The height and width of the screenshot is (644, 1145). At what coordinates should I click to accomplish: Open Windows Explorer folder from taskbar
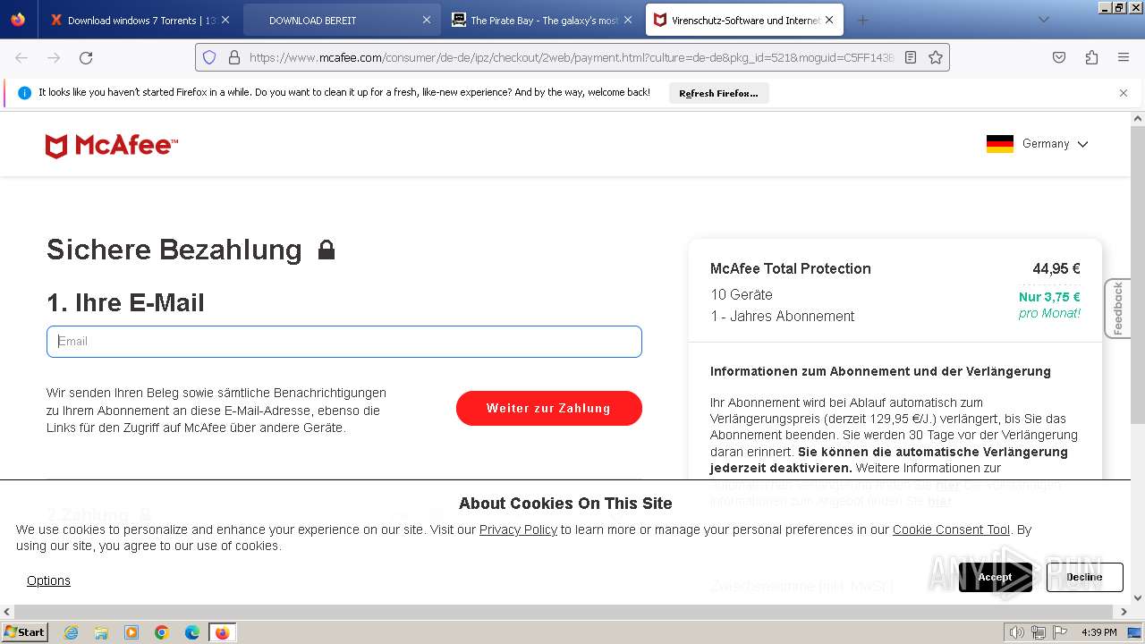[x=101, y=632]
